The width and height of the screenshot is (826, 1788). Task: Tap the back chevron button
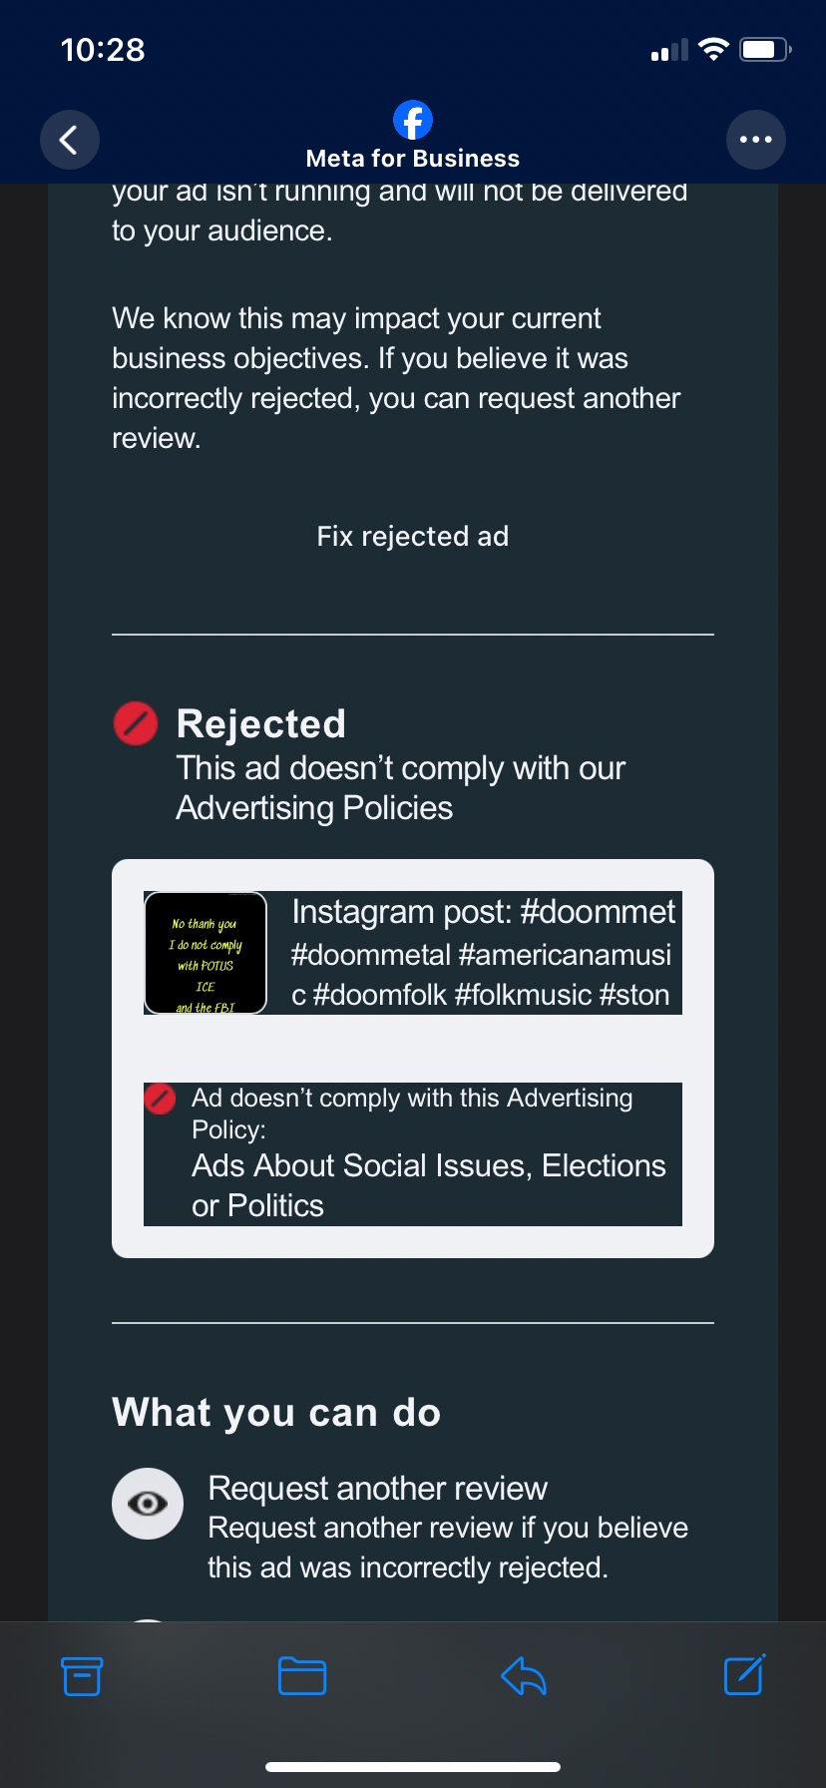pyautogui.click(x=69, y=140)
